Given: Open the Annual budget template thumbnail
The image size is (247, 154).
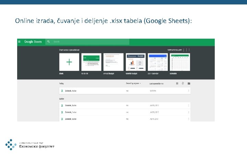Looking at the screenshot, I should point(114,62).
